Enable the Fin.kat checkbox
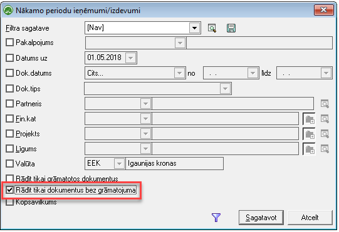 pos(10,118)
